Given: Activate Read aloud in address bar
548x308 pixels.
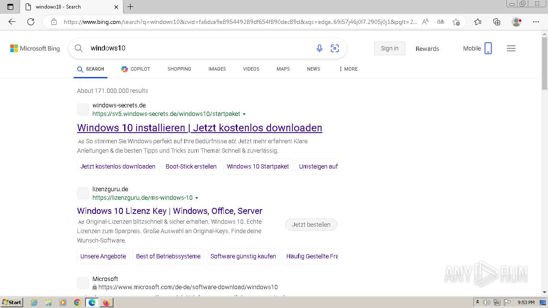Looking at the screenshot, I should 425,22.
